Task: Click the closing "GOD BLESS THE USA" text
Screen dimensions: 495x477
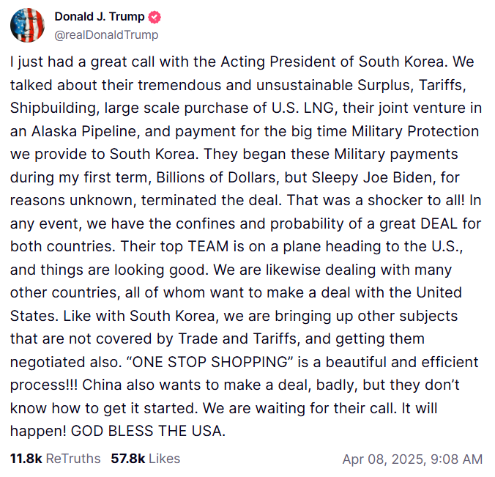Action: 148,431
